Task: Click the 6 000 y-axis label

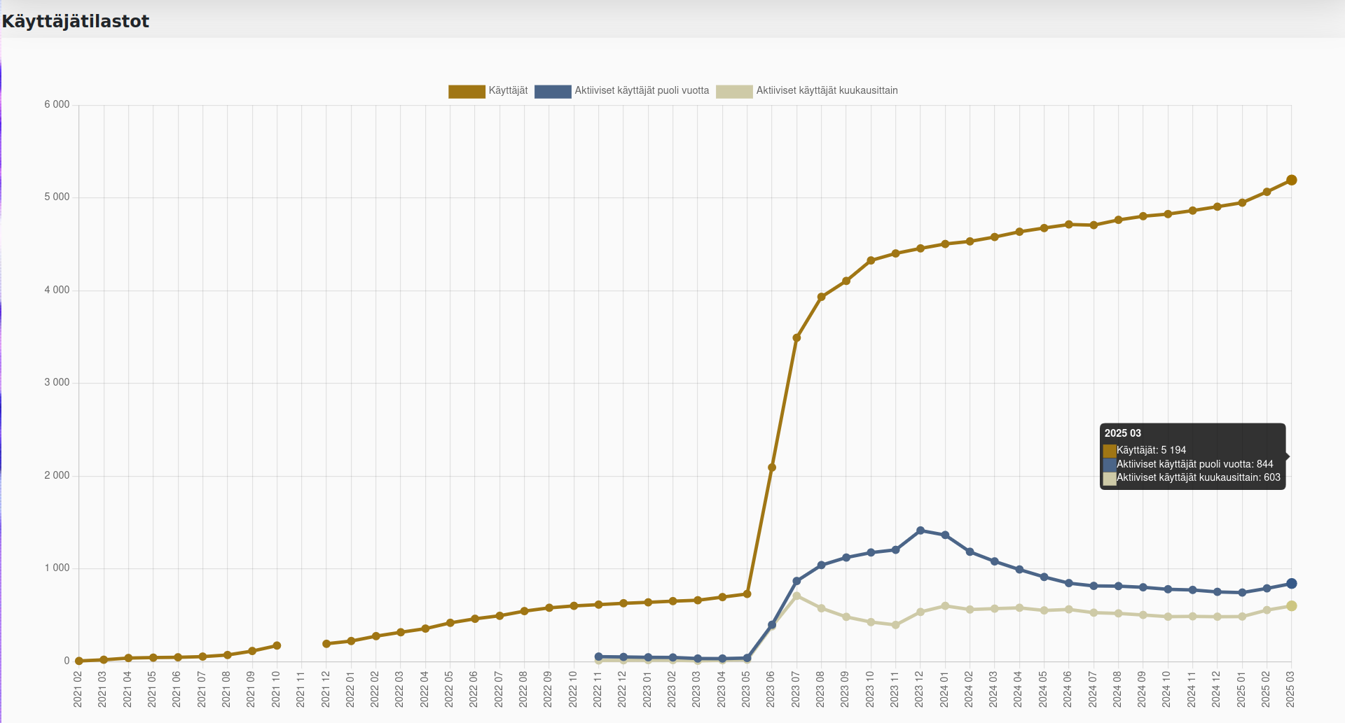Action: point(57,104)
